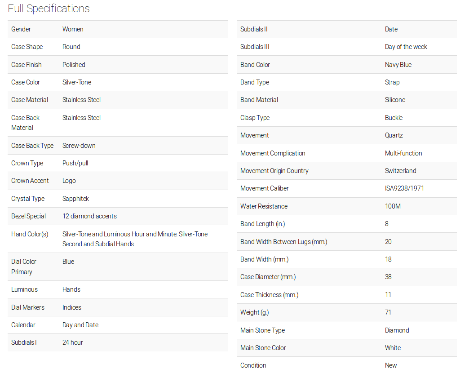Select the 12 diamond accents text
Viewport: 469px width, 382px height.
point(89,216)
